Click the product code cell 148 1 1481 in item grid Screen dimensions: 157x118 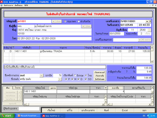pyautogui.click(x=27, y=51)
